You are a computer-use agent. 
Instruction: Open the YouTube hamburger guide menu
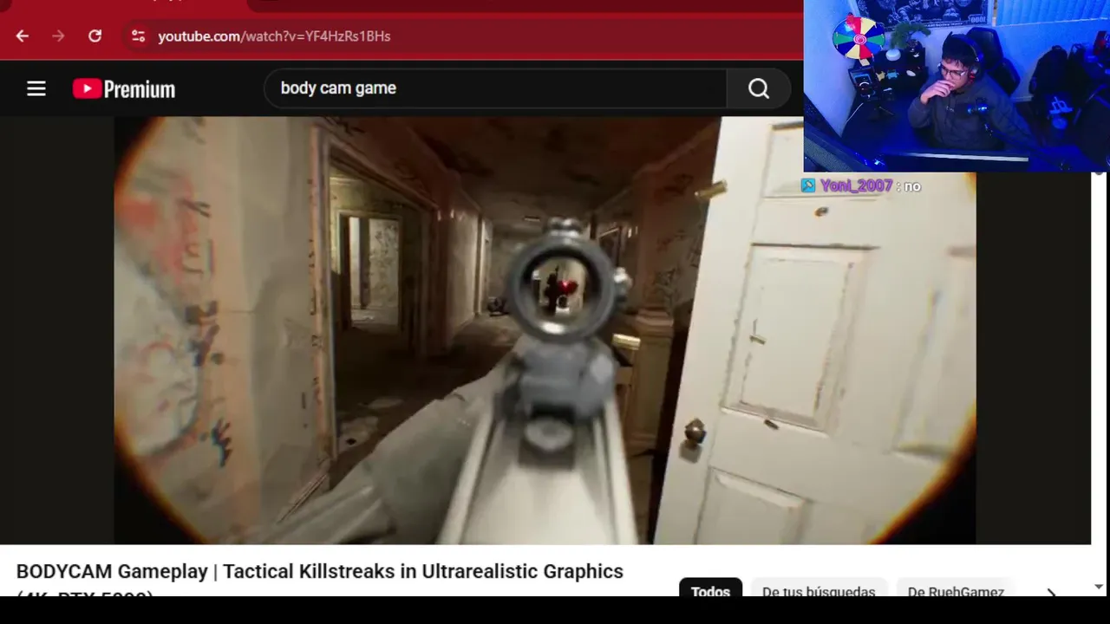point(36,88)
